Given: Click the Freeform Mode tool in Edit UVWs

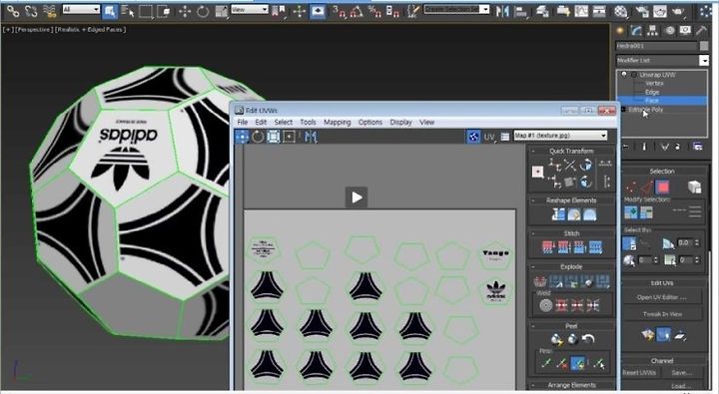Looking at the screenshot, I should coord(289,137).
